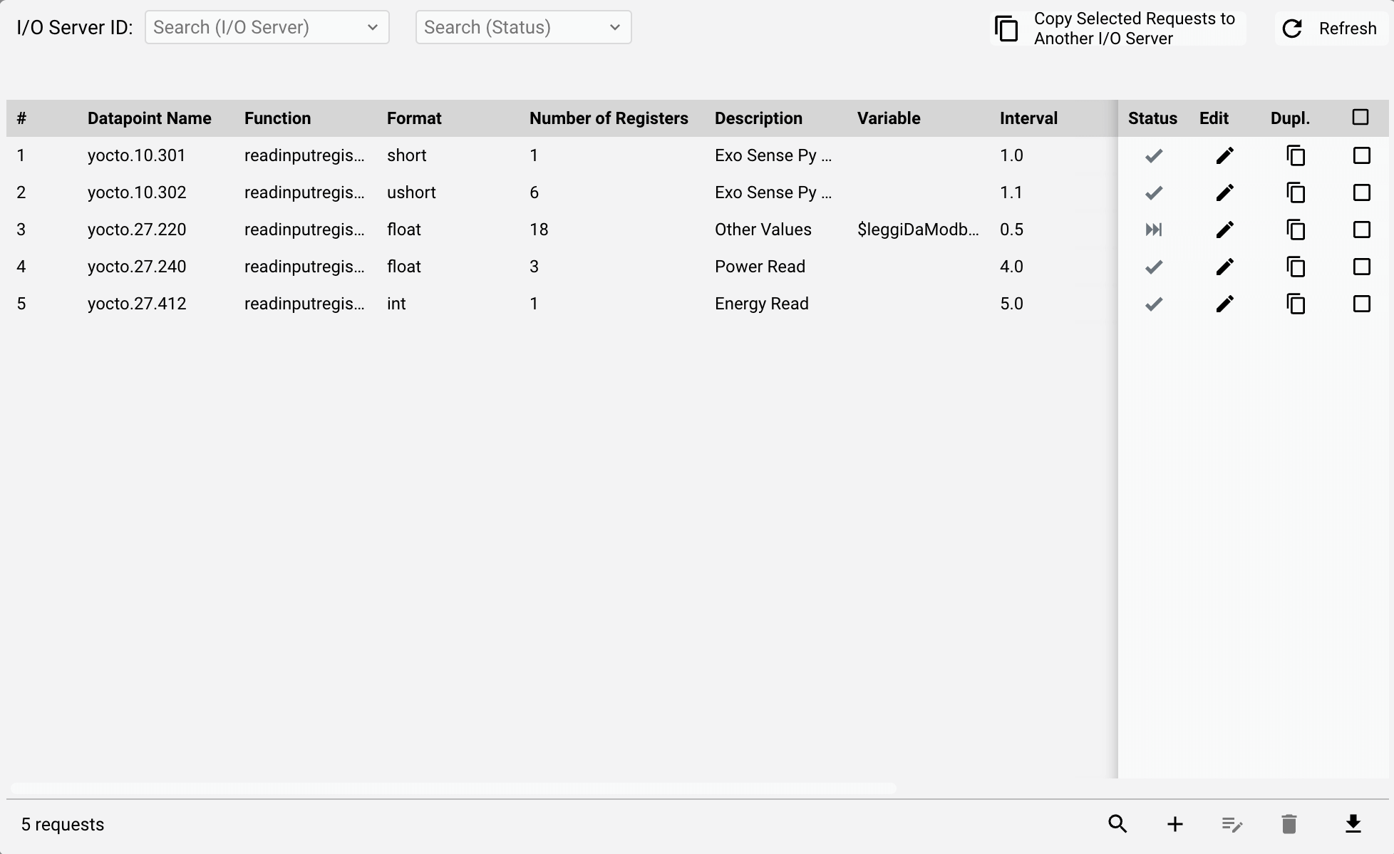
Task: Click the yocto.10.301 datapoint name cell
Action: point(137,155)
